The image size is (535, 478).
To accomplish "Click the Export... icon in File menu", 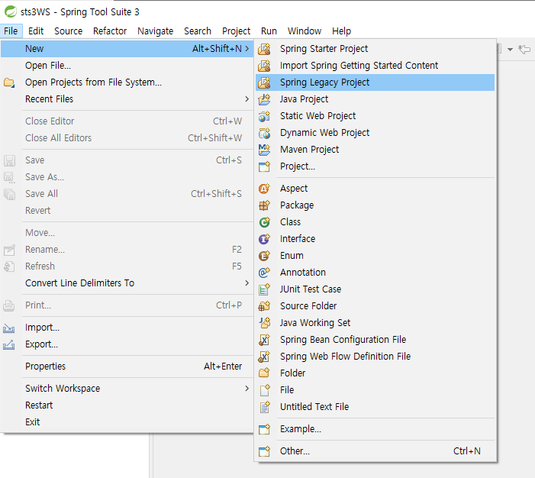I will coord(9,344).
